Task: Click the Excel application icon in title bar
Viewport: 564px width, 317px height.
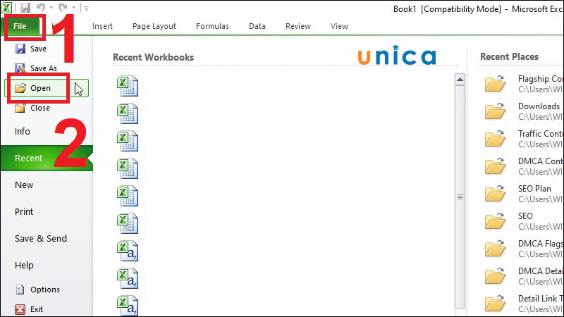Action: click(6, 8)
